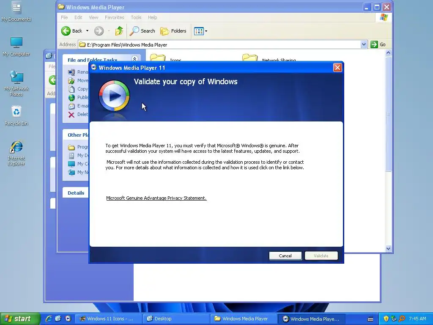433x325 pixels.
Task: Switch to Windows Media Player folder taskbar button
Action: coord(243,319)
